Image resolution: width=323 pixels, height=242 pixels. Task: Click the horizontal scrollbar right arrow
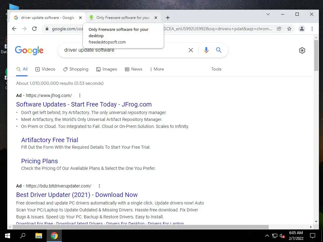pos(311,227)
